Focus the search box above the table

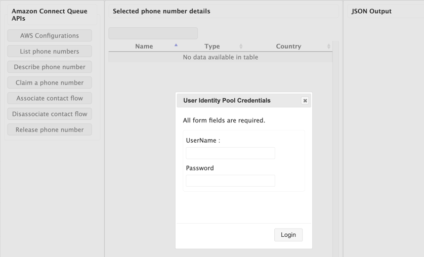pos(153,33)
